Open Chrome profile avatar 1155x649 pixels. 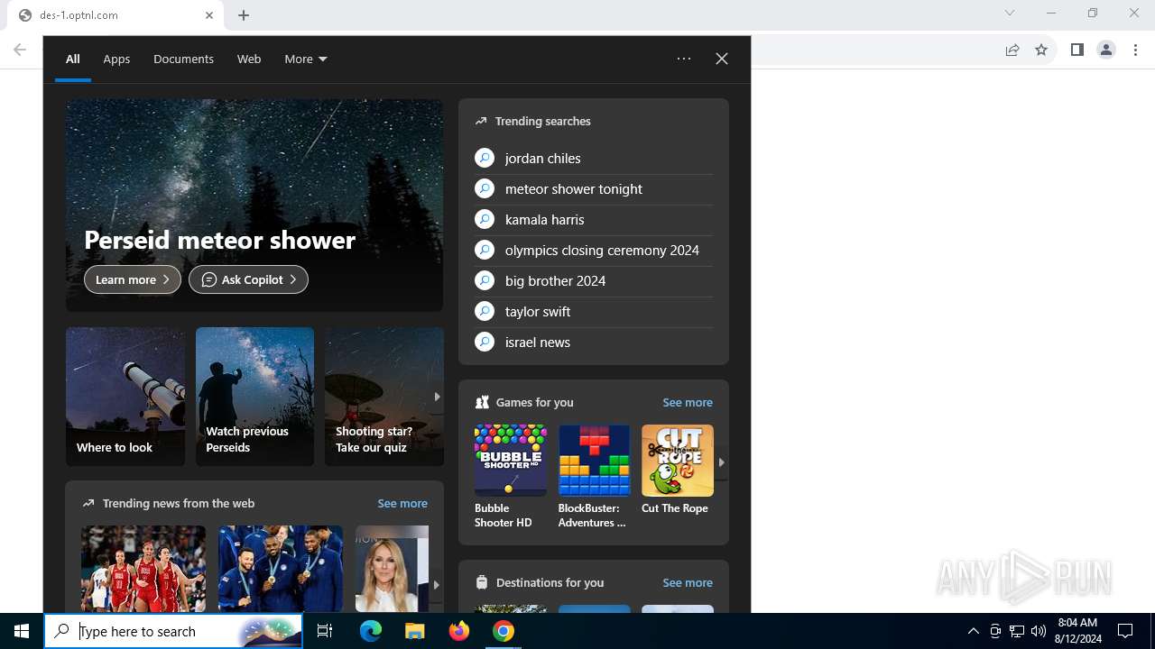pos(1106,50)
